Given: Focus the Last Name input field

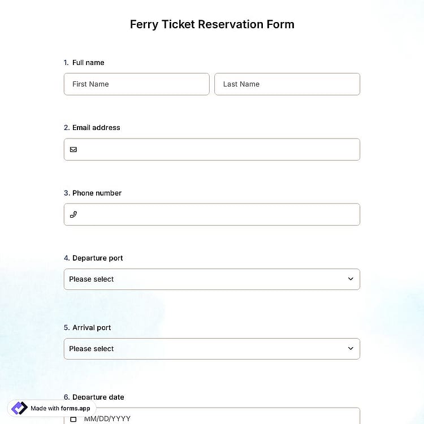Looking at the screenshot, I should tap(287, 84).
